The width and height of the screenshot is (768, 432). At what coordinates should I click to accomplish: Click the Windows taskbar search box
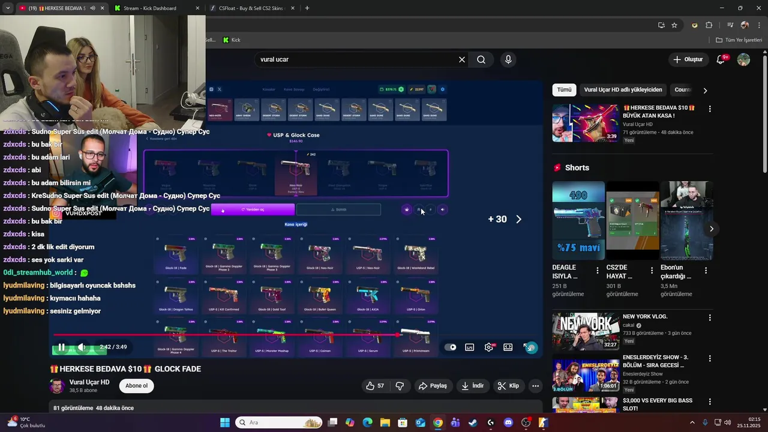point(279,422)
